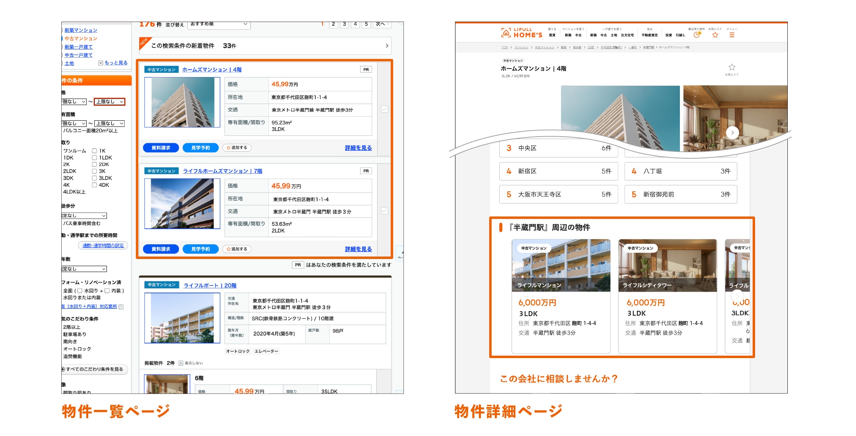This screenshot has width=856, height=436.
Task: Click help icon beside 対応箇所 link
Action: (x=121, y=307)
